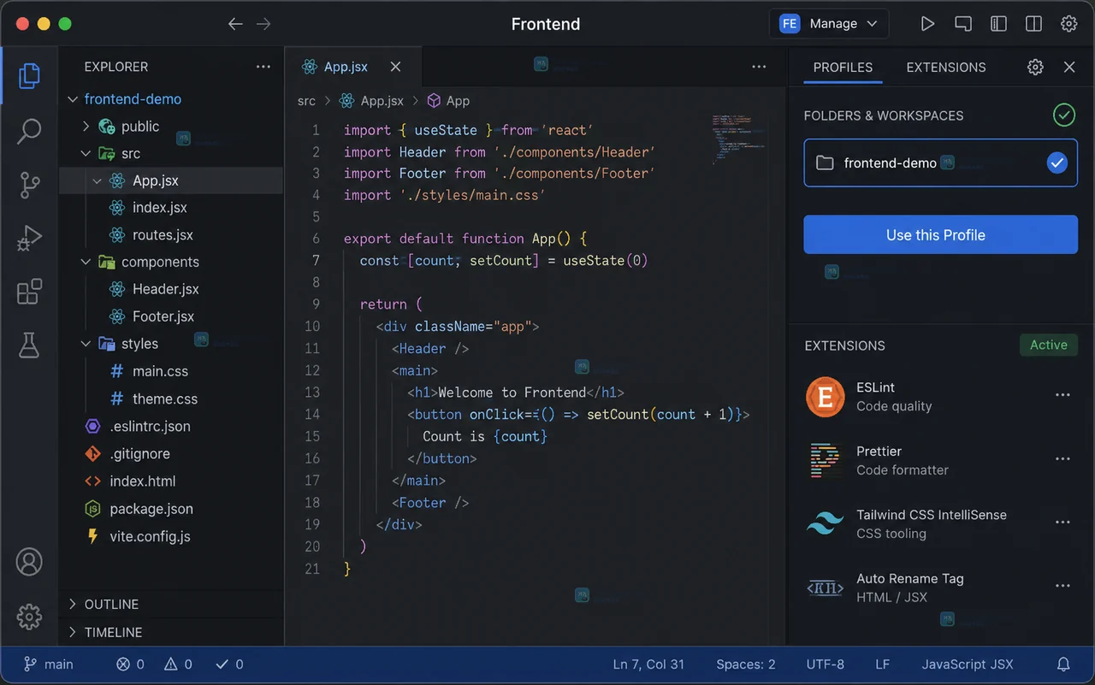1095x685 pixels.
Task: Click the App symbol in breadcrumb
Action: pos(448,101)
